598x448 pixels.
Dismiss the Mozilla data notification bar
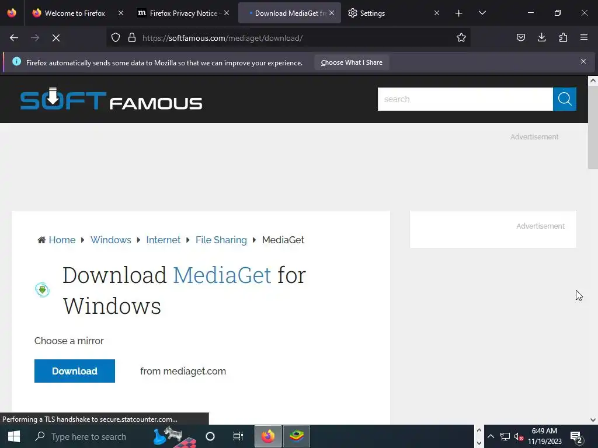(x=583, y=61)
